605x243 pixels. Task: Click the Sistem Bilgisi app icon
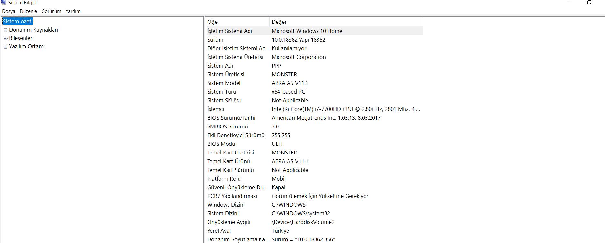point(3,3)
